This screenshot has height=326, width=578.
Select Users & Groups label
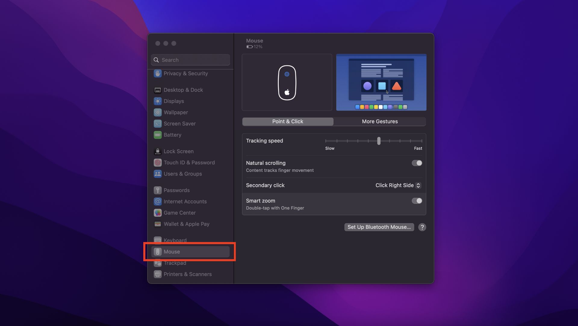click(183, 174)
